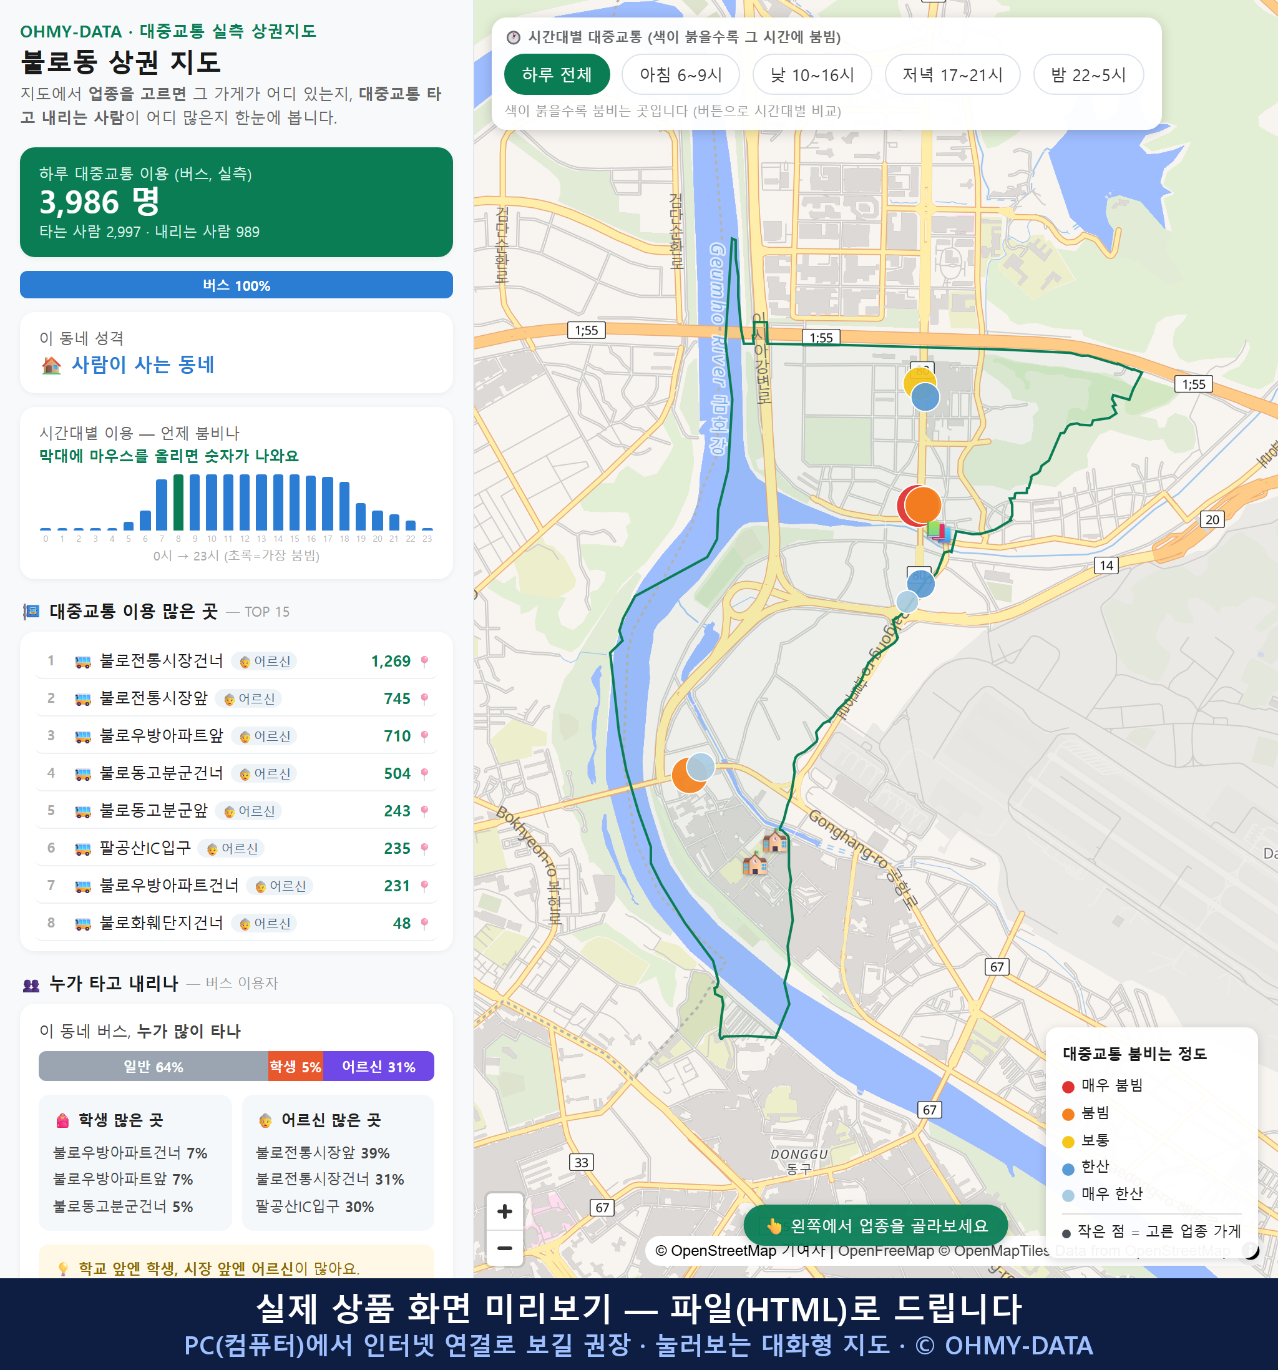The width and height of the screenshot is (1278, 1370).
Task: Click the hour bar at 18시 in chart
Action: coord(344,506)
